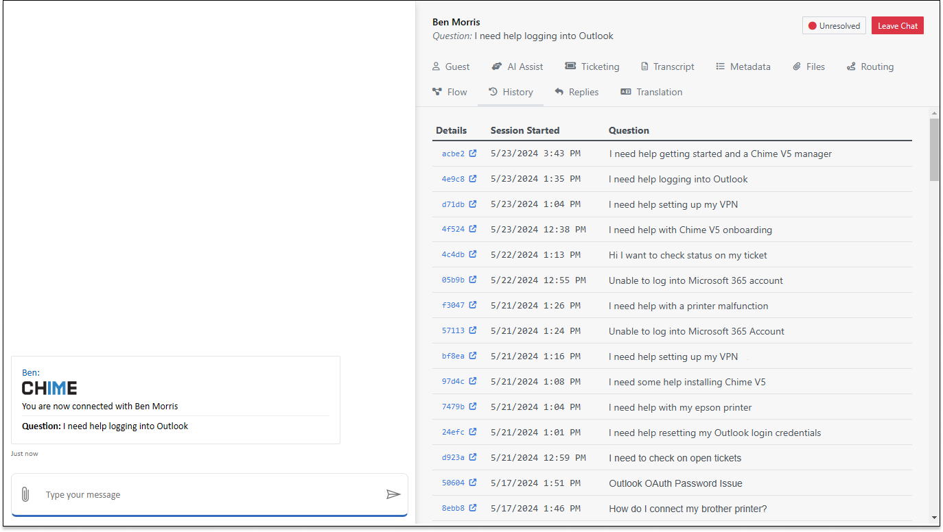Open session link bf8ea
The image size is (943, 532).
(453, 356)
